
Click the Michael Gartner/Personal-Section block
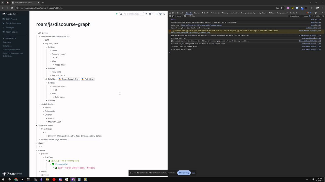tap(56, 36)
